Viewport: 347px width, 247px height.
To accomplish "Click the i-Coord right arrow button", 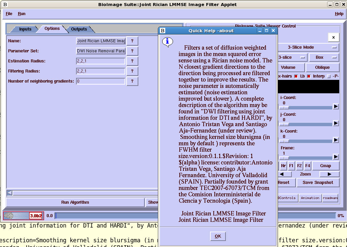I will point(336,106).
